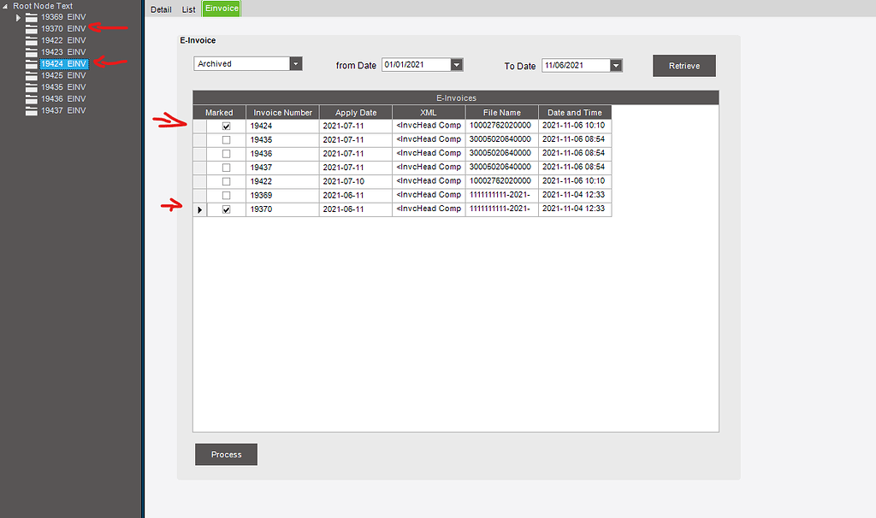Viewport: 876px width, 518px height.
Task: Select the 19437 EINV tree node
Action: (x=63, y=110)
